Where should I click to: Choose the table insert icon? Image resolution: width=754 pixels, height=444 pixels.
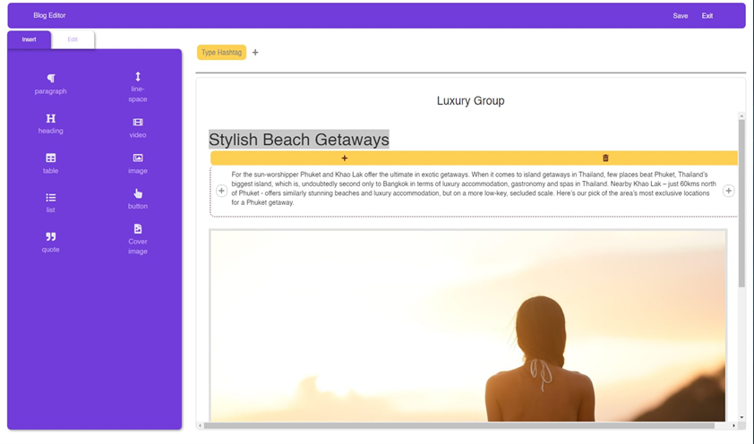tap(51, 158)
